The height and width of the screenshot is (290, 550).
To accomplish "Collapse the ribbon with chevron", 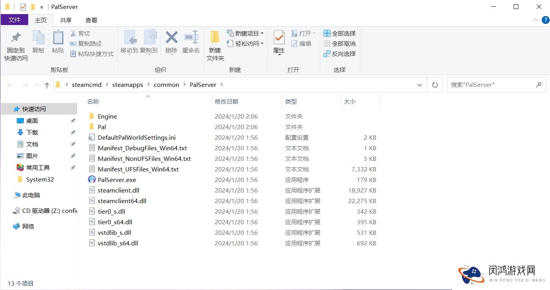I will [535, 20].
